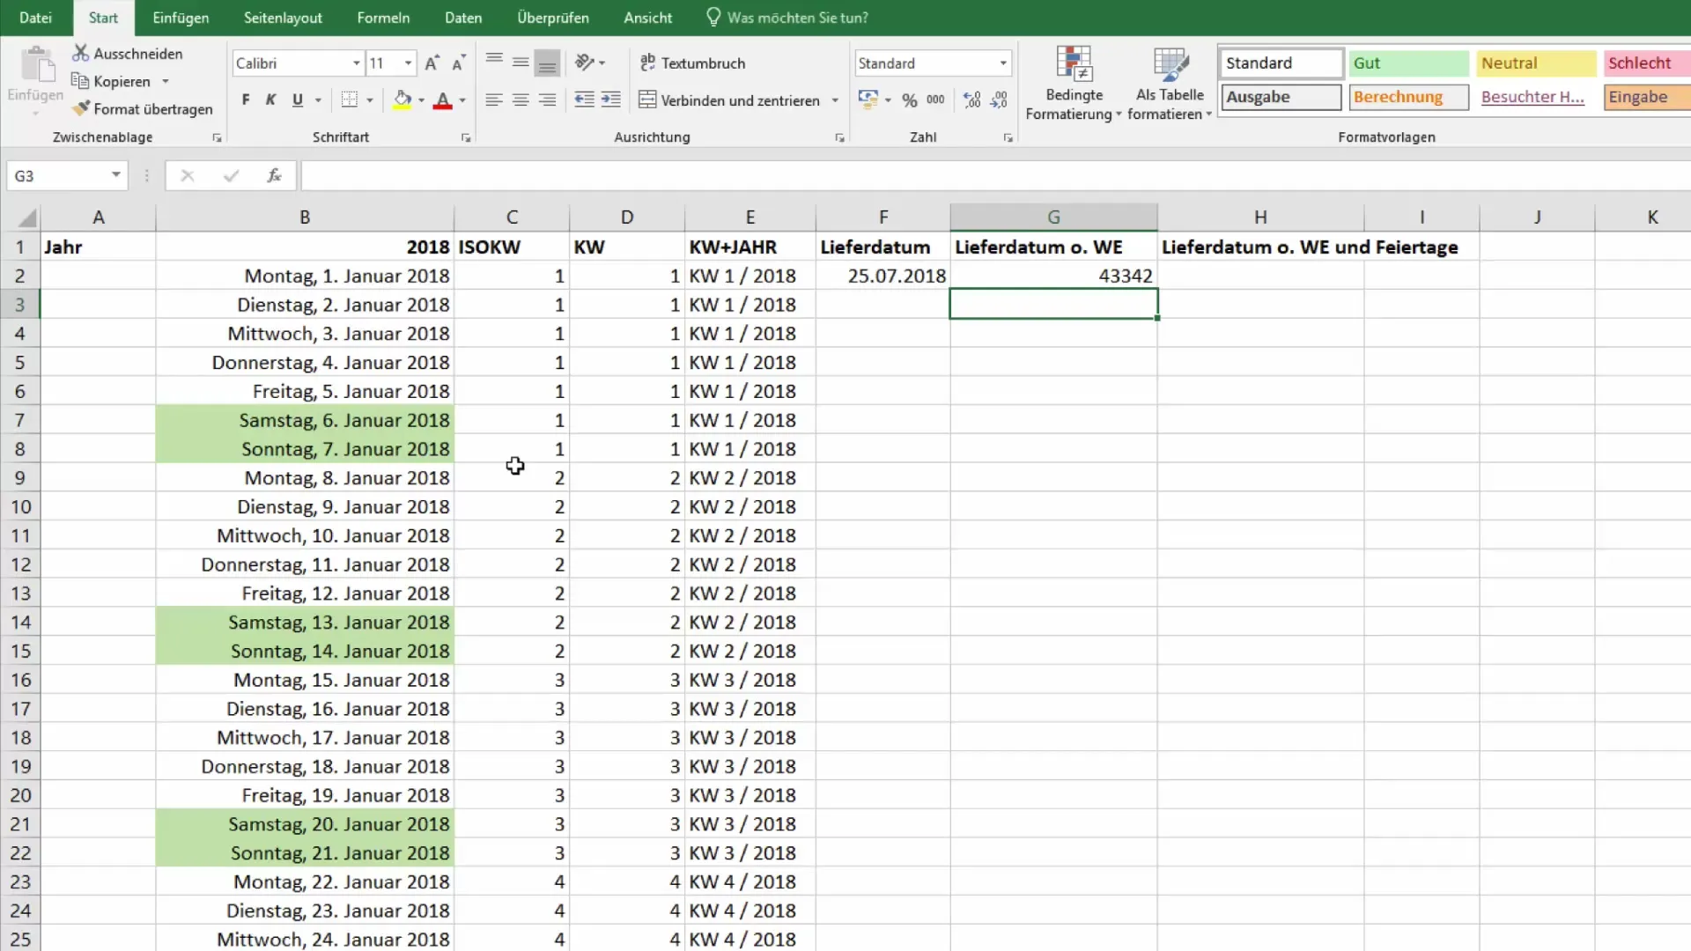
Task: Expand the Name Box dropdown arrow
Action: point(115,174)
